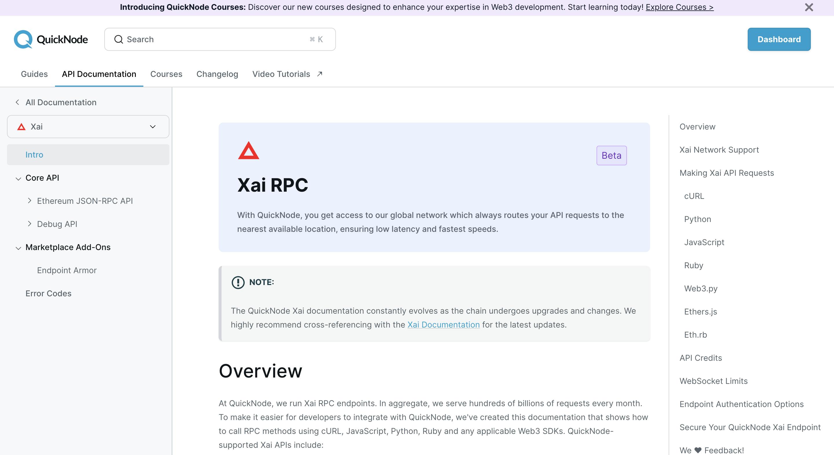Collapse the Marketplace Add-Ons section

click(18, 248)
